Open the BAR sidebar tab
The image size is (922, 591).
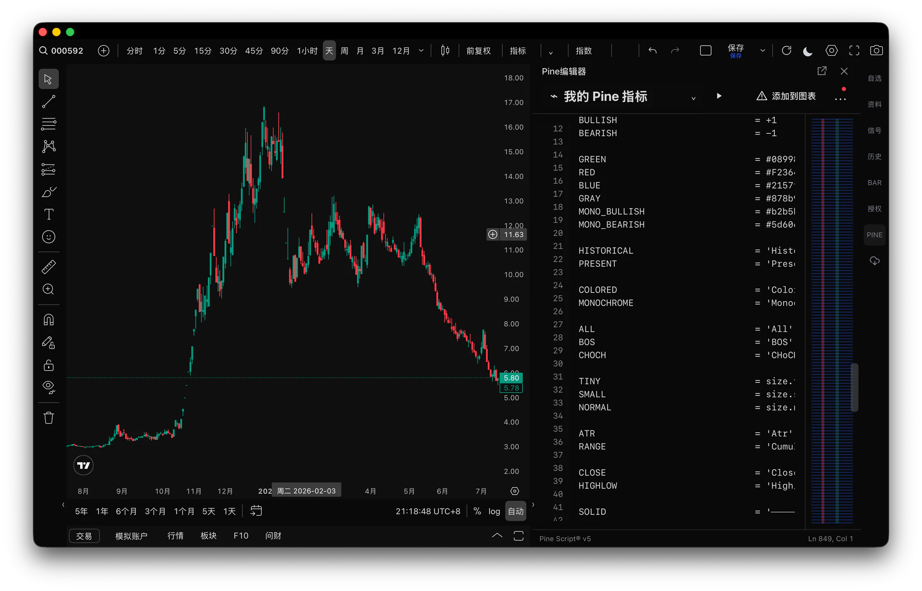pos(874,183)
